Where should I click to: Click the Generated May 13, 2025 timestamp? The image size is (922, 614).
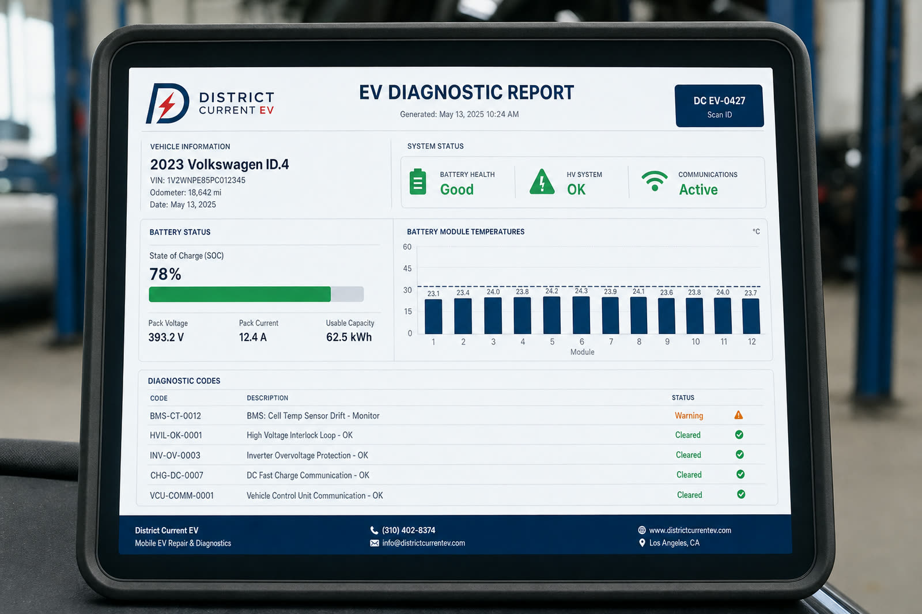click(459, 115)
